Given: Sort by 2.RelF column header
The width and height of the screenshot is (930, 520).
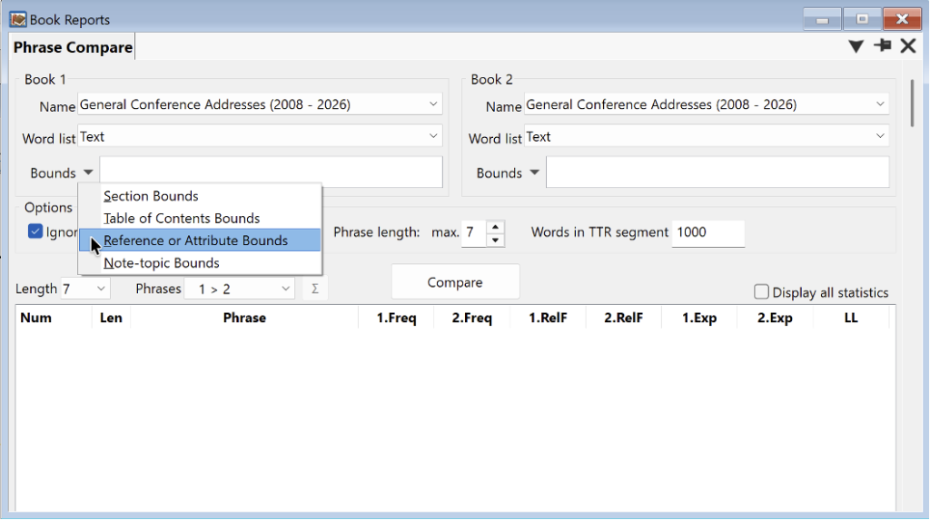Looking at the screenshot, I should tap(623, 318).
